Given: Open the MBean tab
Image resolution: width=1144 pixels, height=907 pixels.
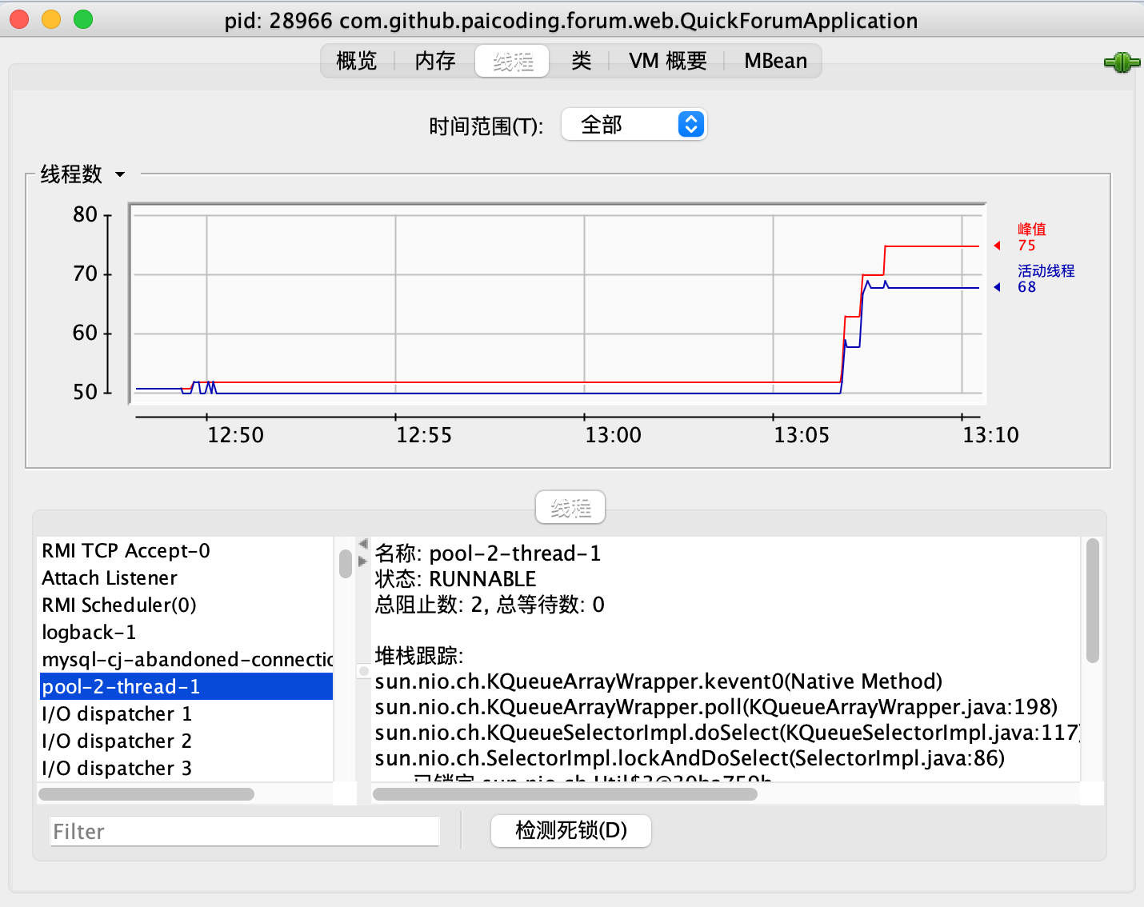Looking at the screenshot, I should tap(775, 61).
